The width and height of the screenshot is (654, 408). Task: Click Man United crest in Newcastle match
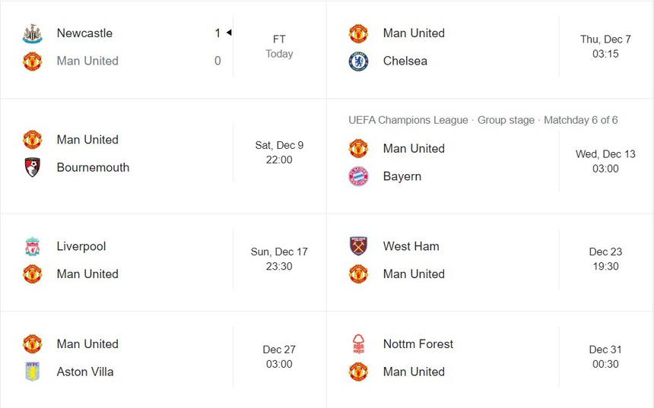[32, 62]
